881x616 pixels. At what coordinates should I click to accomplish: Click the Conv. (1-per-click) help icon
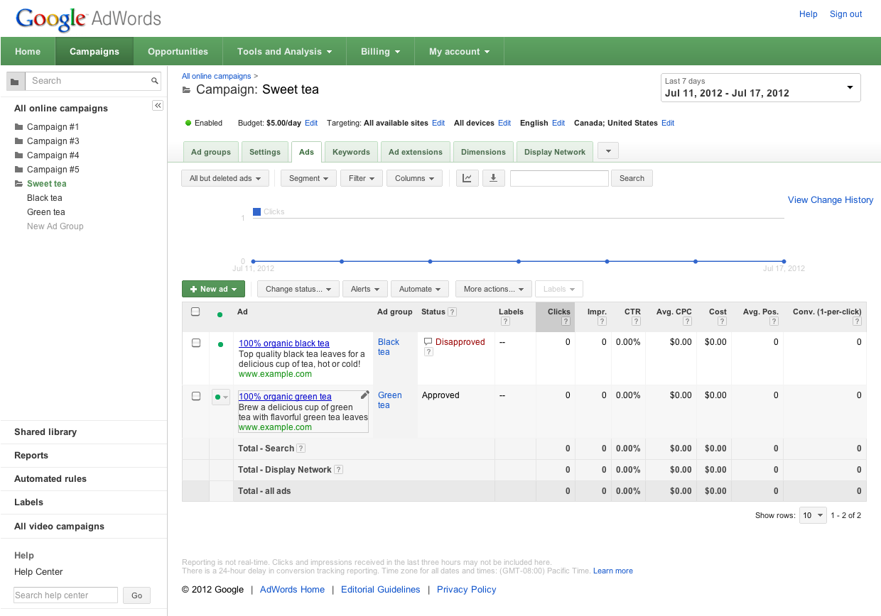pos(857,321)
